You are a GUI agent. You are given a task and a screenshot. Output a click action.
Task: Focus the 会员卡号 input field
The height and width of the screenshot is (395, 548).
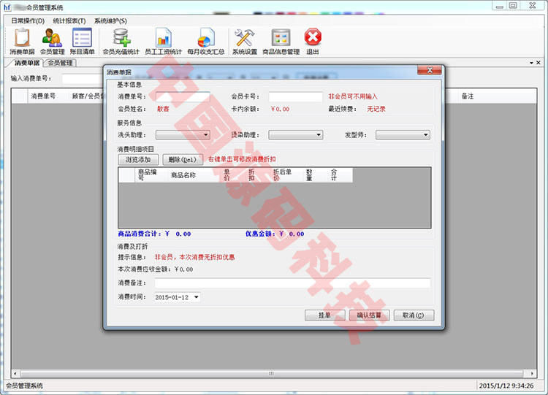(296, 96)
